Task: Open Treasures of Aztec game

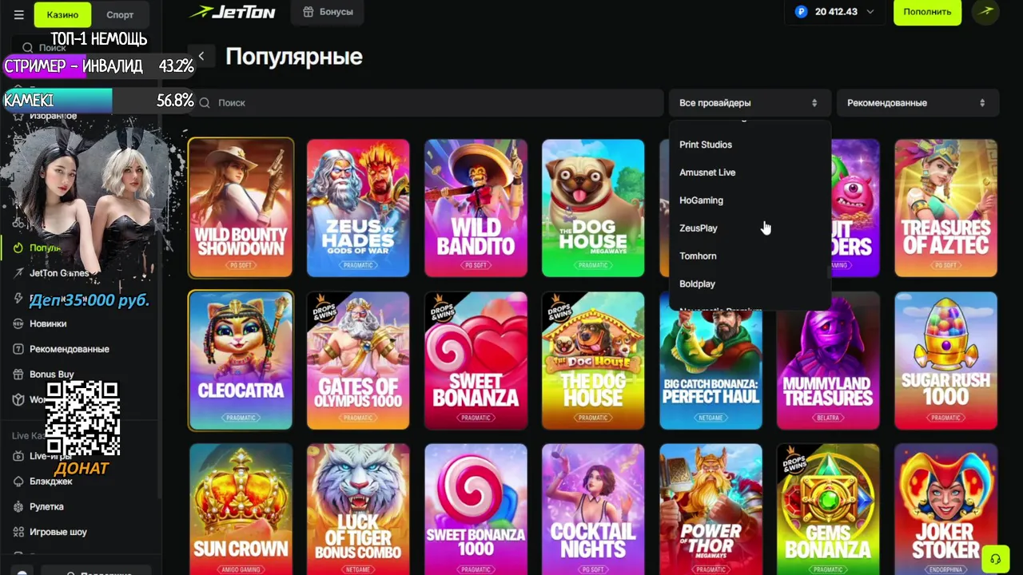Action: tap(946, 208)
